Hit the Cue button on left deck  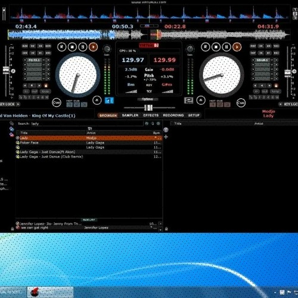coord(57,103)
